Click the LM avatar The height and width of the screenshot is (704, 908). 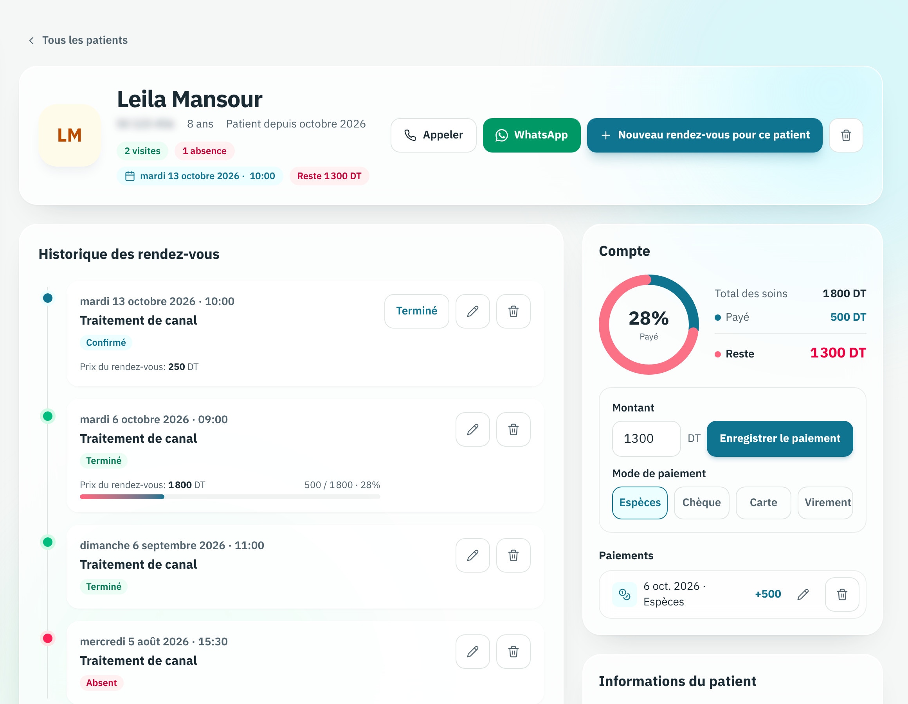click(x=69, y=135)
